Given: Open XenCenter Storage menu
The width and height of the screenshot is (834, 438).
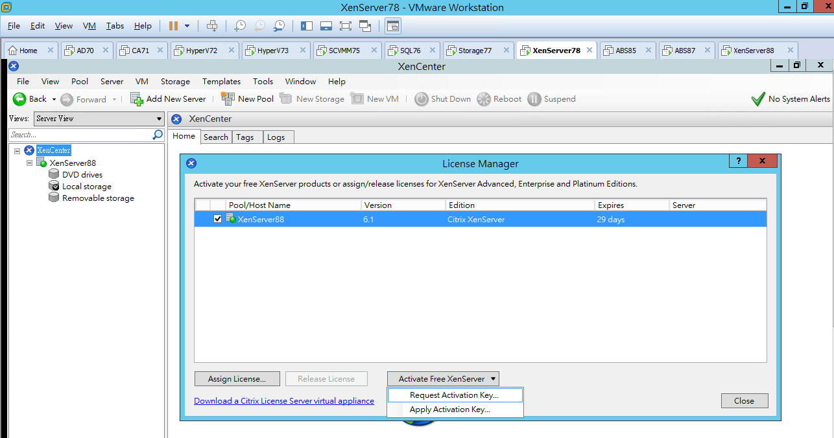Looking at the screenshot, I should point(175,82).
